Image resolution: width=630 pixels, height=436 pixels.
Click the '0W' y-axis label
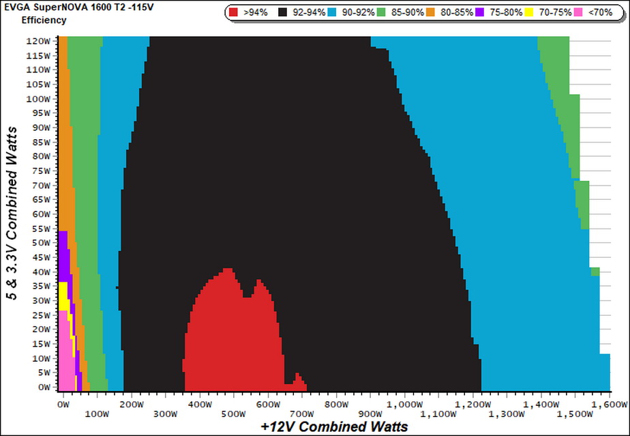coord(44,388)
